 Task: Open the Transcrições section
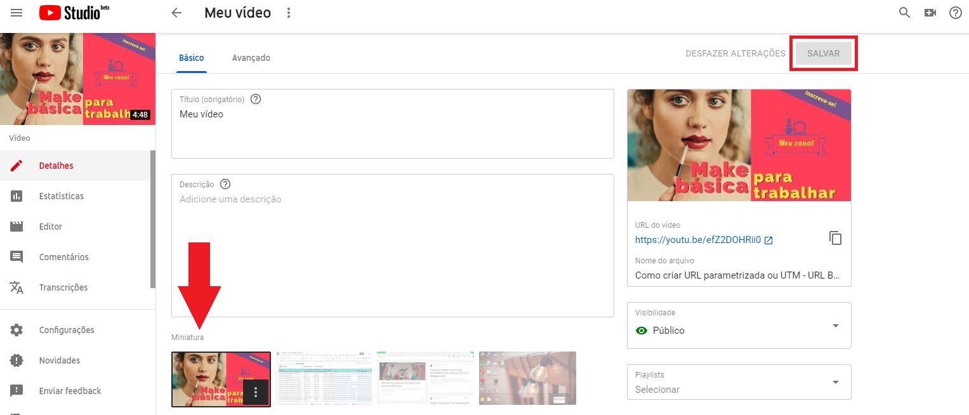click(x=63, y=287)
